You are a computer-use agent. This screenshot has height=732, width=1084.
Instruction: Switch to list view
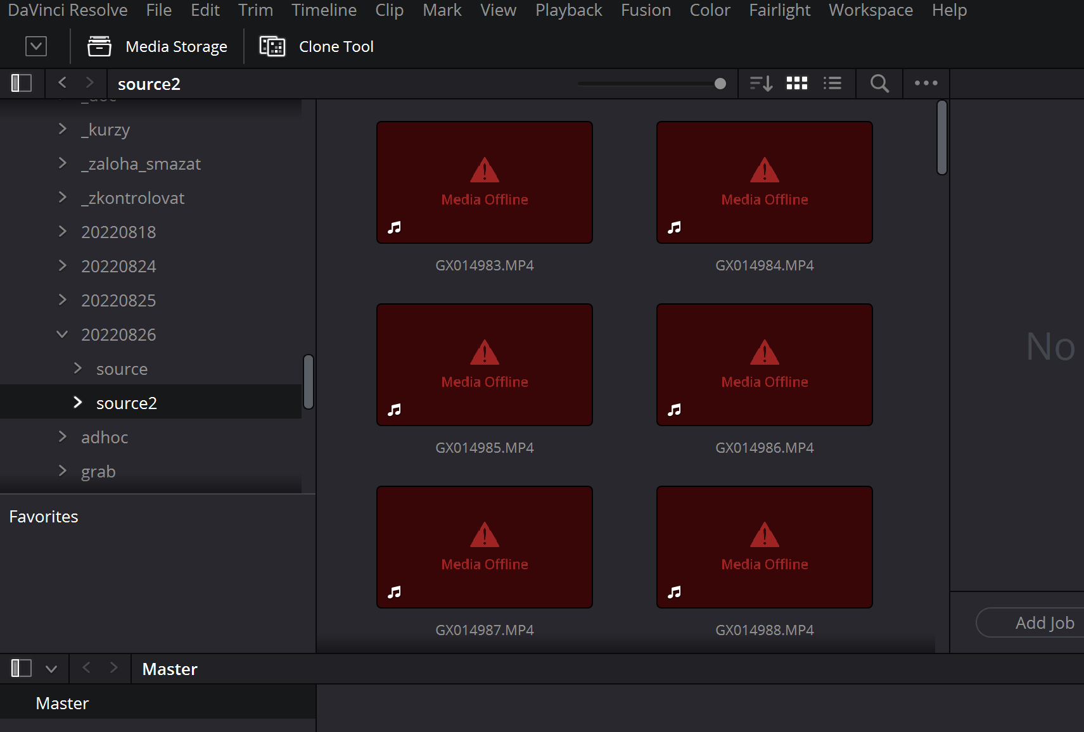[x=832, y=84]
